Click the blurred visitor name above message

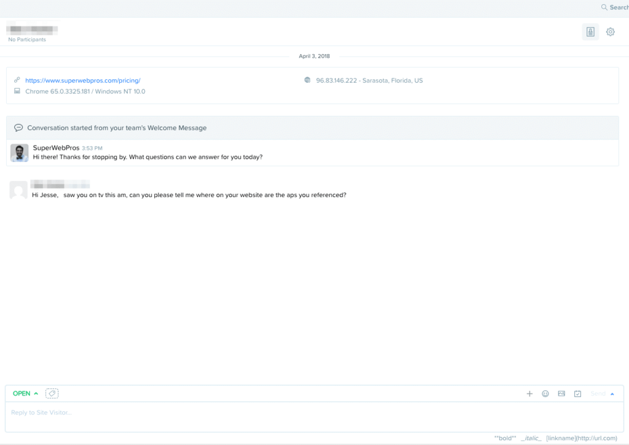point(60,184)
